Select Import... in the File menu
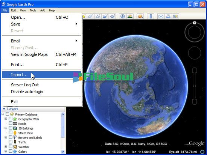The image size is (207, 155). [41, 75]
